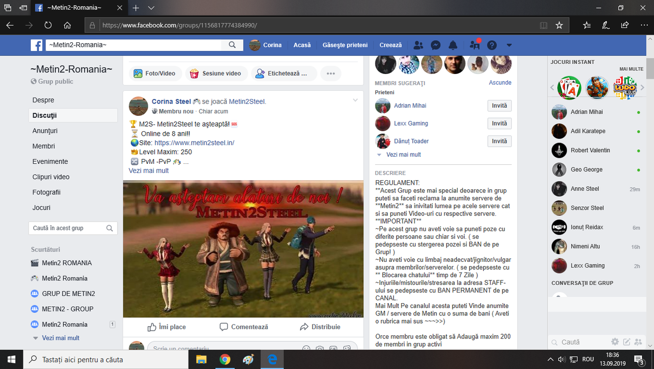
Task: Open chat sidebar settings gear
Action: coord(615,342)
